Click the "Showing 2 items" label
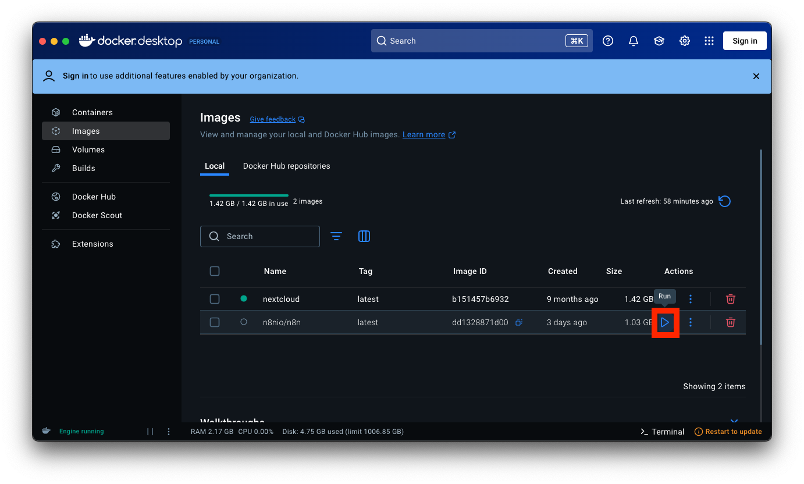This screenshot has height=484, width=804. 714,386
